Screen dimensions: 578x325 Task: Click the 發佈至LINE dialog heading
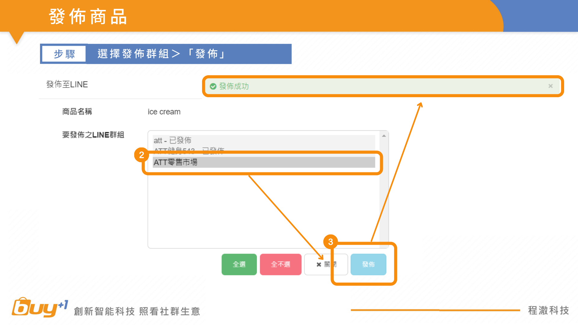[x=67, y=85]
